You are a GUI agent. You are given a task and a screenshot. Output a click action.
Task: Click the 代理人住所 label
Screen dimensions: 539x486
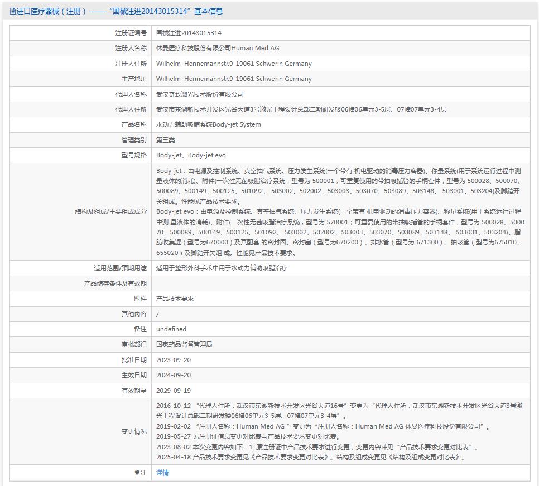pos(131,109)
